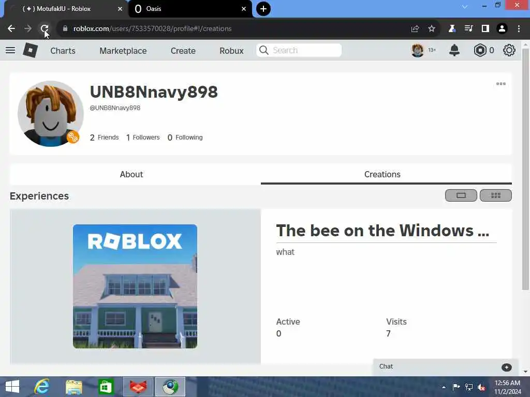Open the Windows Store taskbar icon
Viewport: 530px width, 397px height.
106,387
